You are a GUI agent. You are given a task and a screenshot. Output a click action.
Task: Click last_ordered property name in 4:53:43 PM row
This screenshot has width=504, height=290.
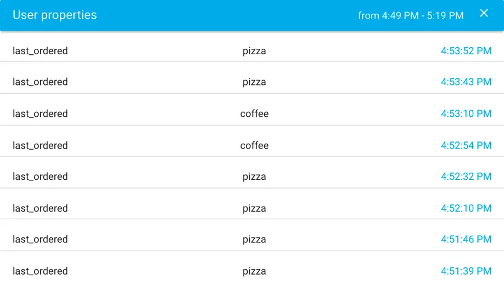pos(40,82)
